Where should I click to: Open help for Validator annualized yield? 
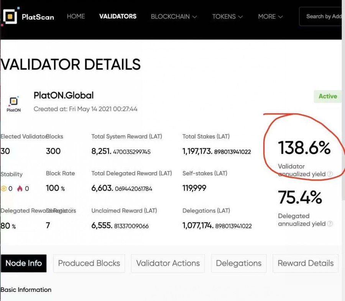pyautogui.click(x=330, y=174)
